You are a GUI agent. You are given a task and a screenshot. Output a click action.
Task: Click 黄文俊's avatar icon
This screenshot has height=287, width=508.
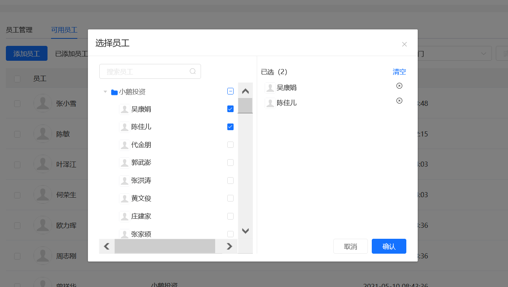124,198
